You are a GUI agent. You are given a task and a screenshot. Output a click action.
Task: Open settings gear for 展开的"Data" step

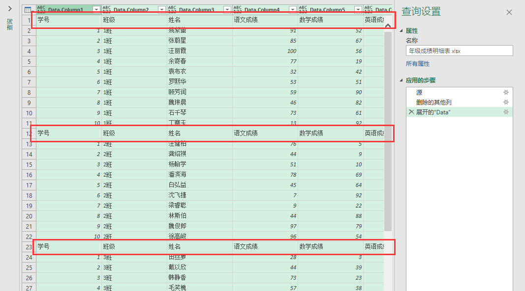pos(505,112)
